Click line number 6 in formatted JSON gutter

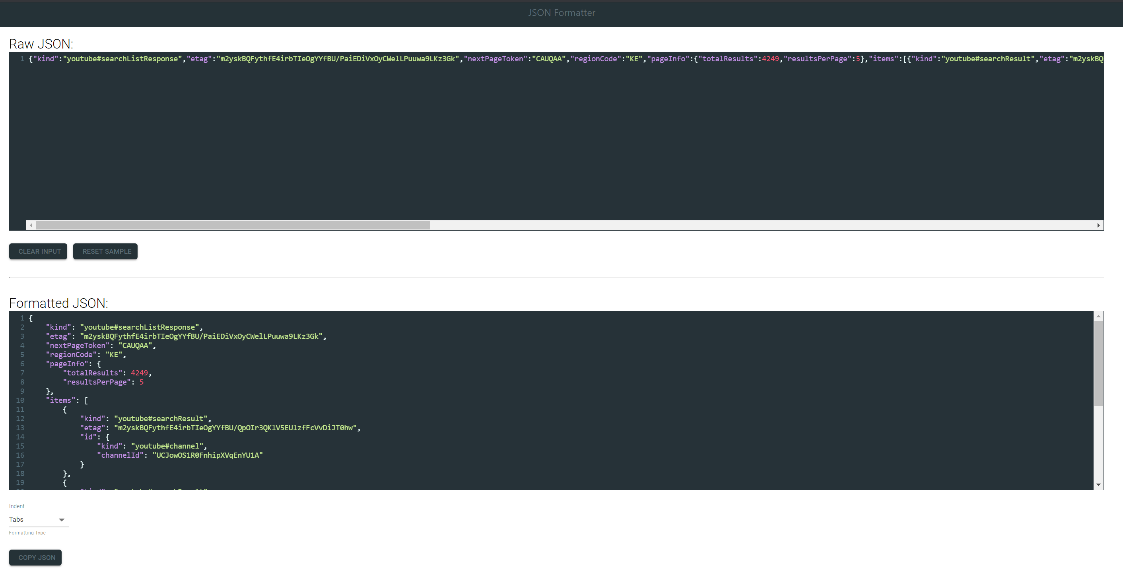point(22,364)
